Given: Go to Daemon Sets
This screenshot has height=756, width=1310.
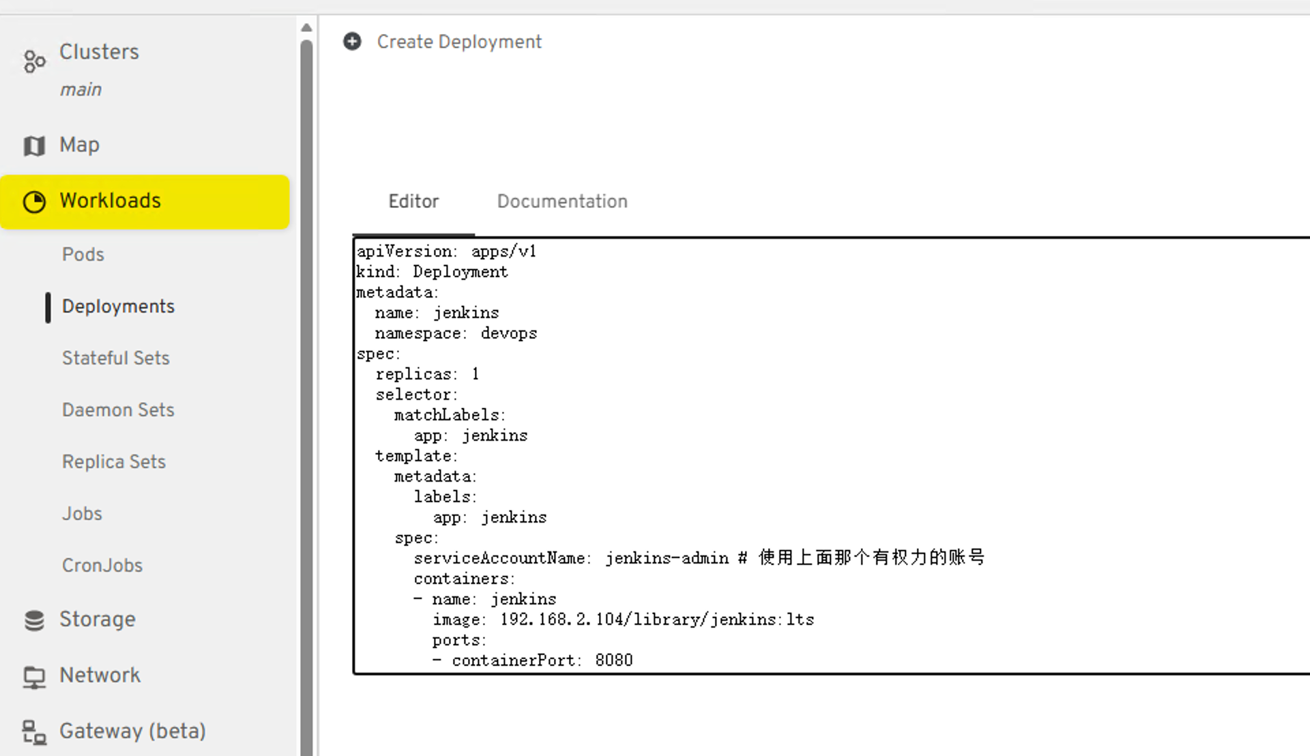Looking at the screenshot, I should tap(118, 410).
